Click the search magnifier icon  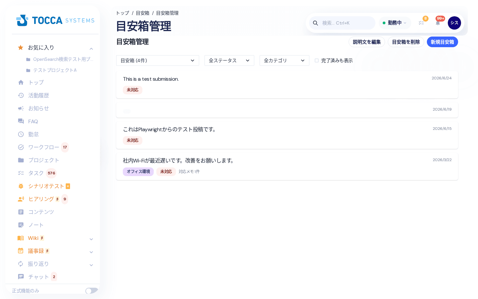316,23
